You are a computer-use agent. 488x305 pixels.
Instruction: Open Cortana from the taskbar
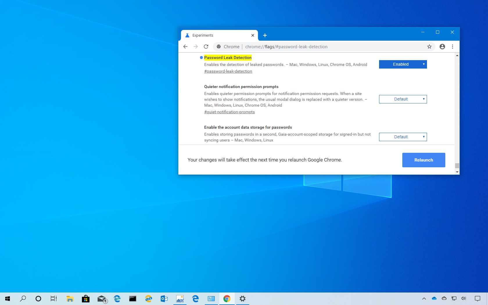(38, 299)
